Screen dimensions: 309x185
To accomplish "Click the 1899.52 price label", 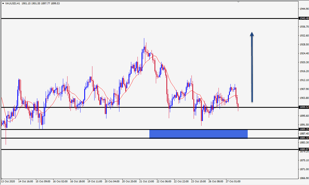I will pyautogui.click(x=304, y=107).
